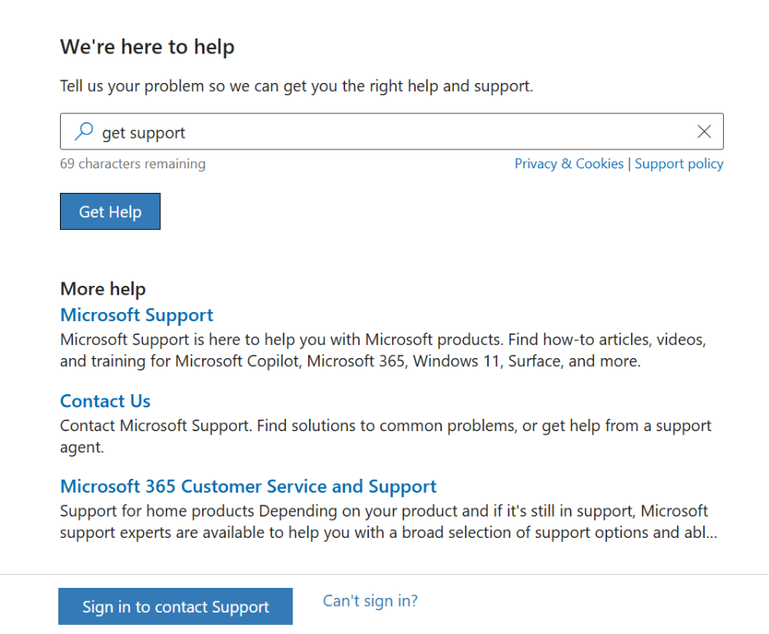Image resolution: width=769 pixels, height=634 pixels.
Task: Open Microsoft 365 Customer Service and Support
Action: (248, 486)
